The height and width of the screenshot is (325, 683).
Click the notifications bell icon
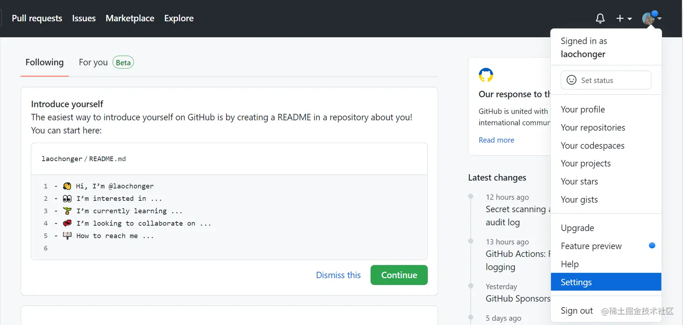pyautogui.click(x=600, y=19)
